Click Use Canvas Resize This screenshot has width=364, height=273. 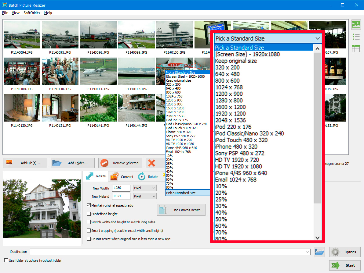click(181, 210)
